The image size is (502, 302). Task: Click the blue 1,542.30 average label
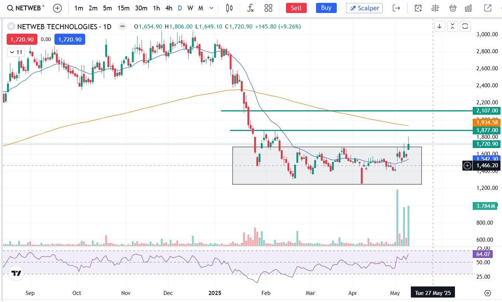tap(486, 159)
